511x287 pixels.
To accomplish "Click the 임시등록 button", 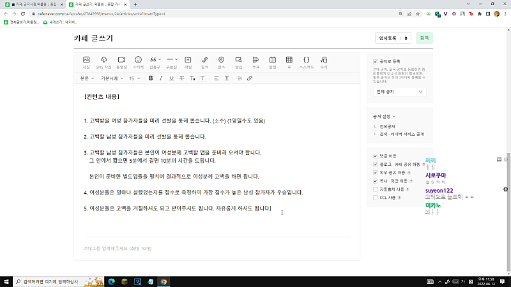I will tap(388, 38).
